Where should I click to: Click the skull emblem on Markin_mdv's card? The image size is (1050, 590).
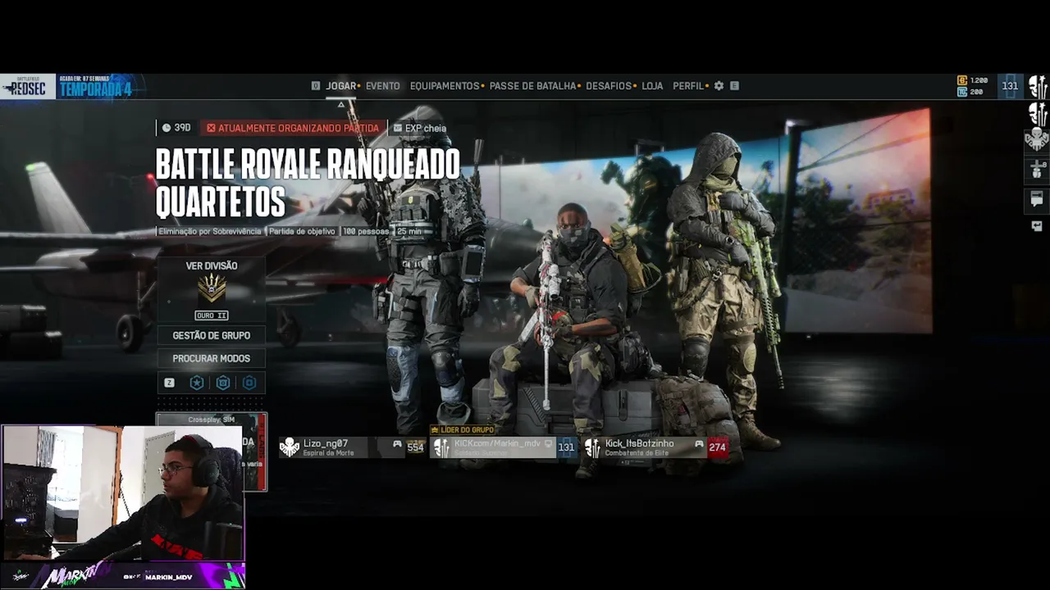(x=441, y=447)
